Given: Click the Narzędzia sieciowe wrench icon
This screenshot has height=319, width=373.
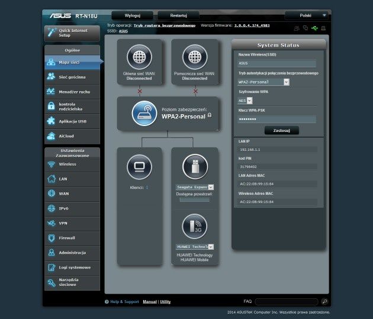Looking at the screenshot, I should 52,282.
